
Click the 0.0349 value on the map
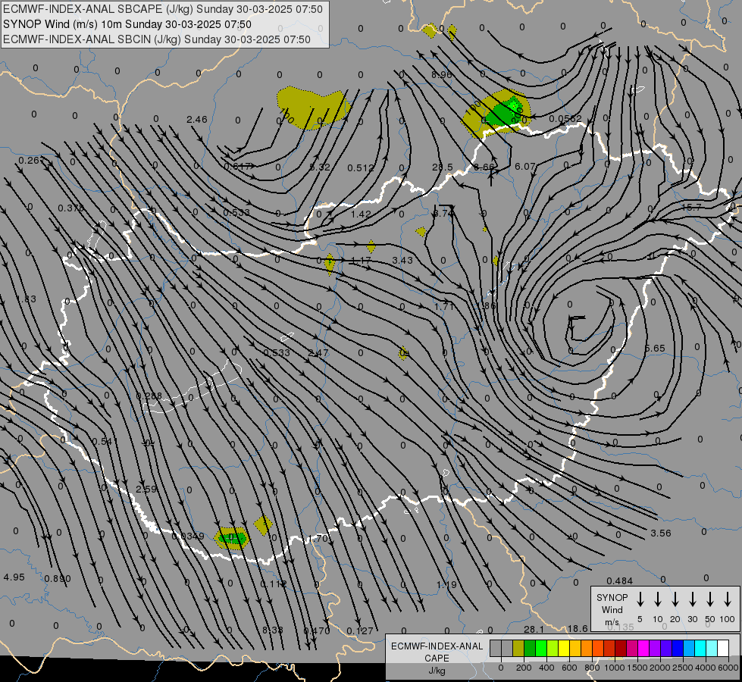click(x=187, y=537)
